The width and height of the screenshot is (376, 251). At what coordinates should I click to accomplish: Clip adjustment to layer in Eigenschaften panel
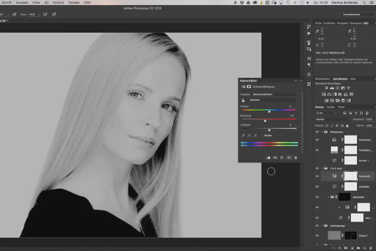click(x=268, y=158)
